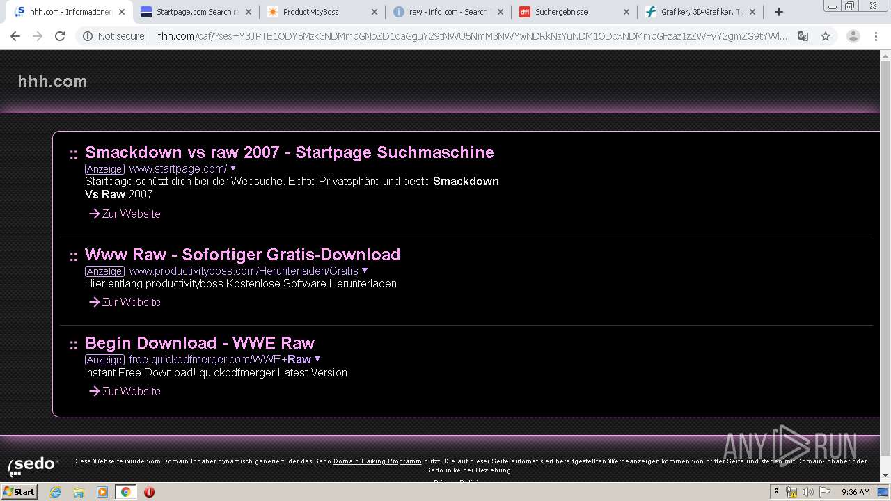
Task: Focus the address bar URL
Action: (x=471, y=36)
